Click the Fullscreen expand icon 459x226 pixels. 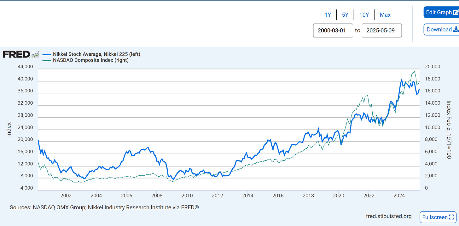point(452,217)
